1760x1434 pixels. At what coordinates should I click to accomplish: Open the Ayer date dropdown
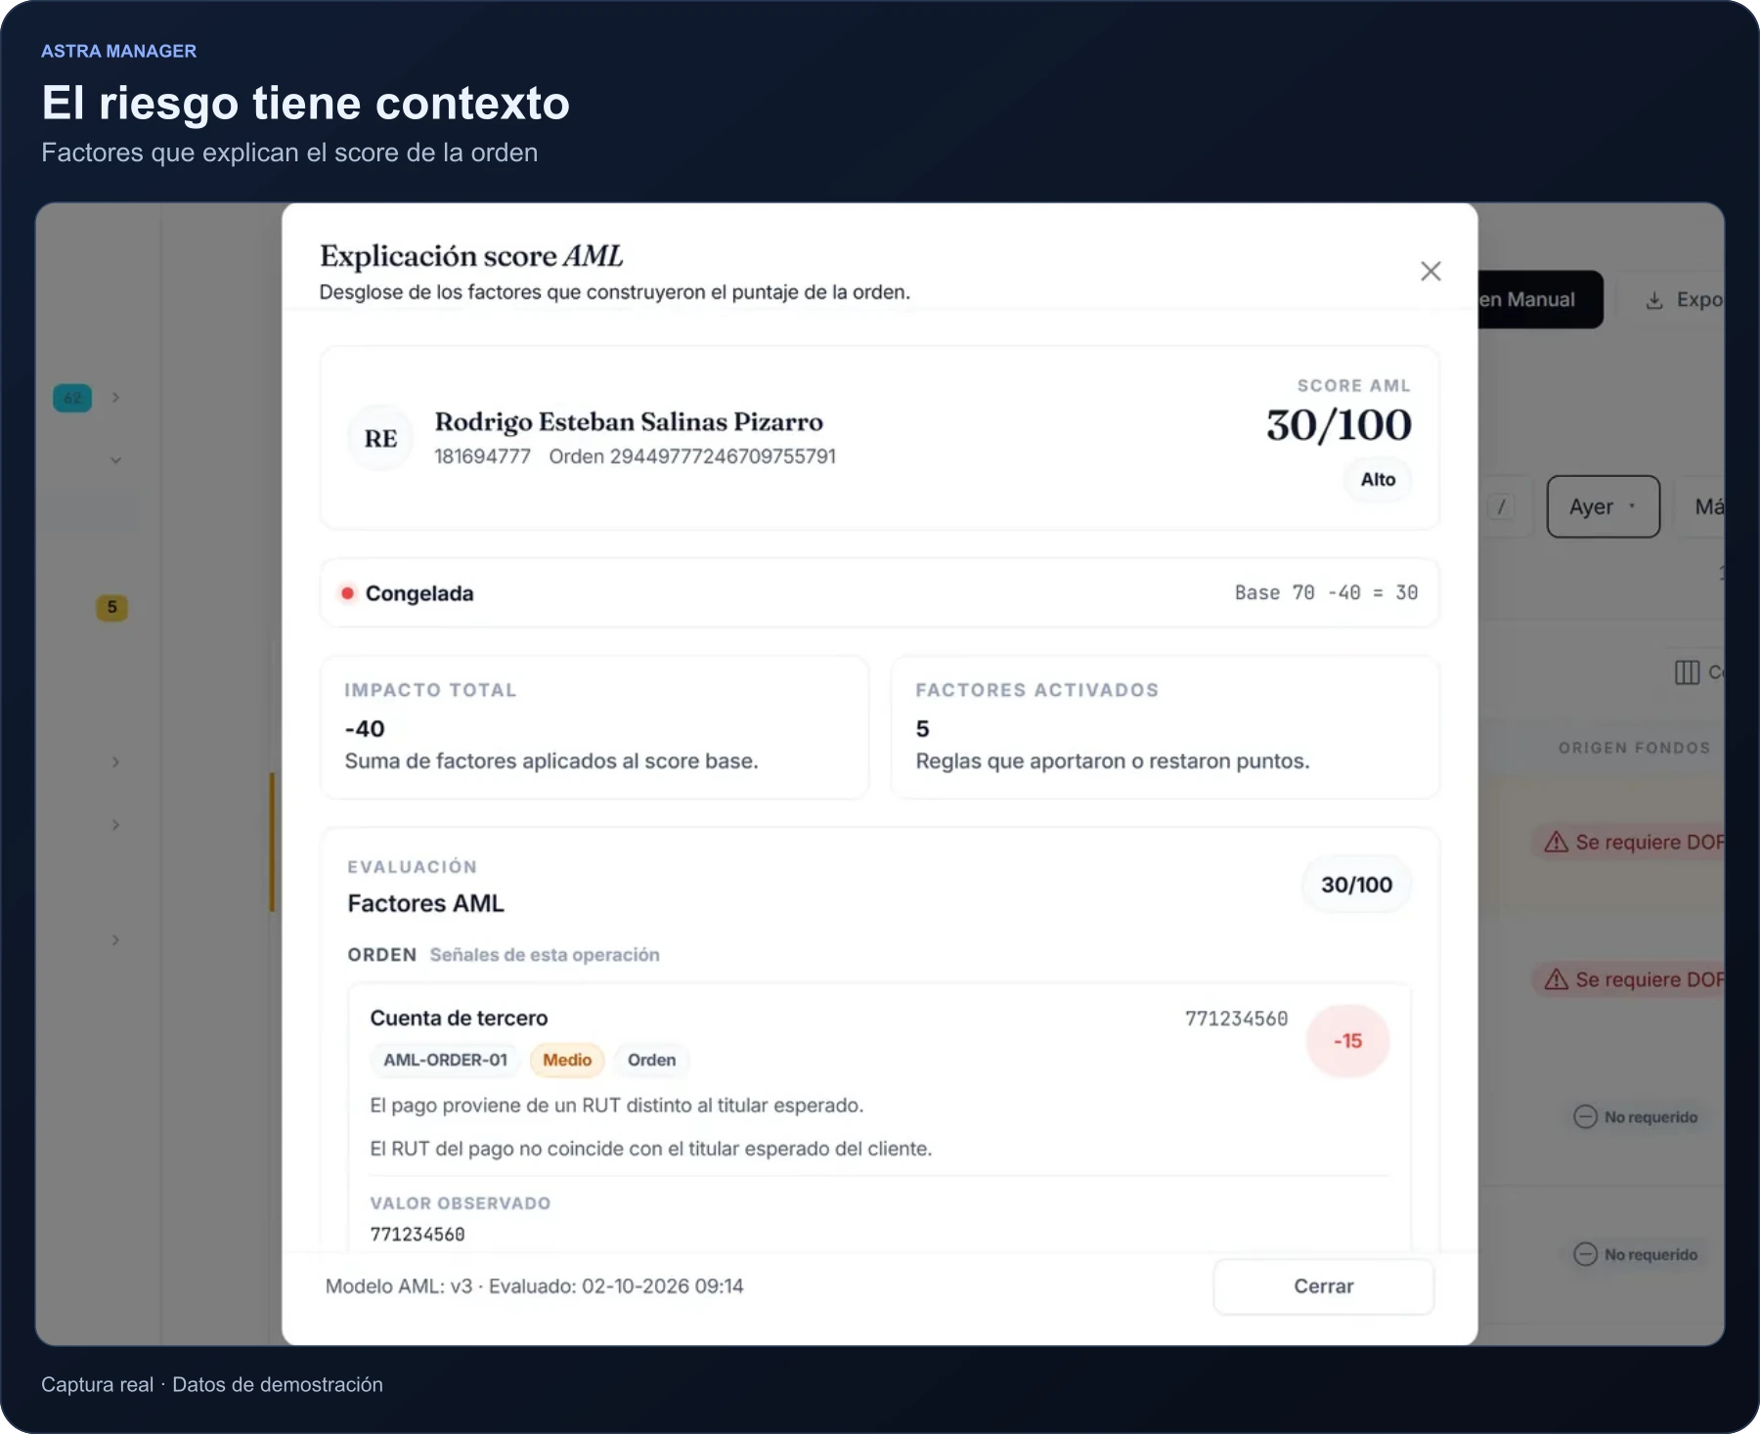[1604, 506]
